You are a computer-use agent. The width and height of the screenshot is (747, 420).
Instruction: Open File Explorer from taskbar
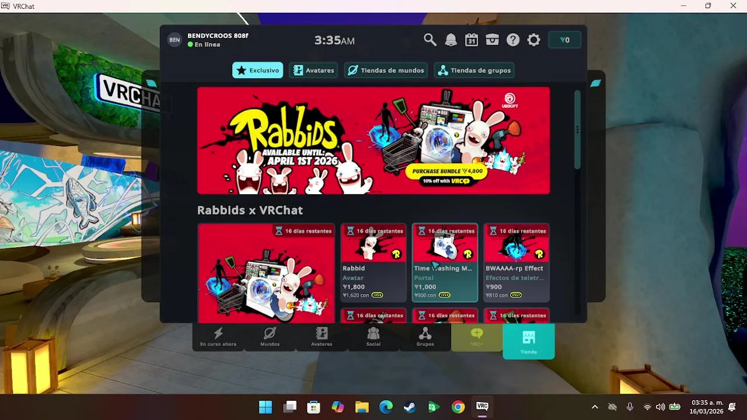tap(362, 407)
